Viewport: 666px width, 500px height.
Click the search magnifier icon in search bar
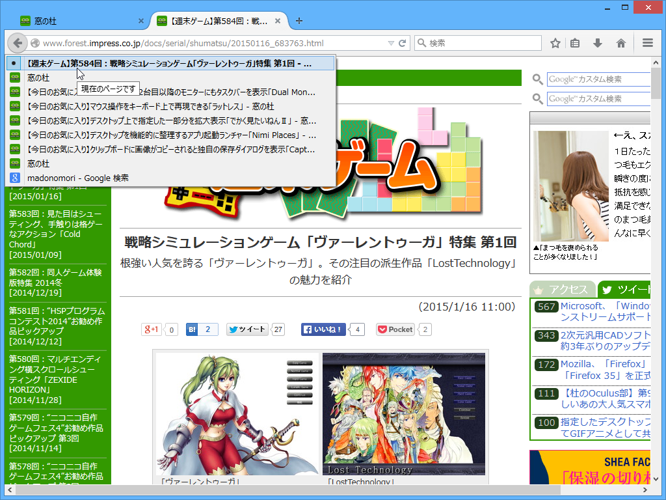click(421, 43)
